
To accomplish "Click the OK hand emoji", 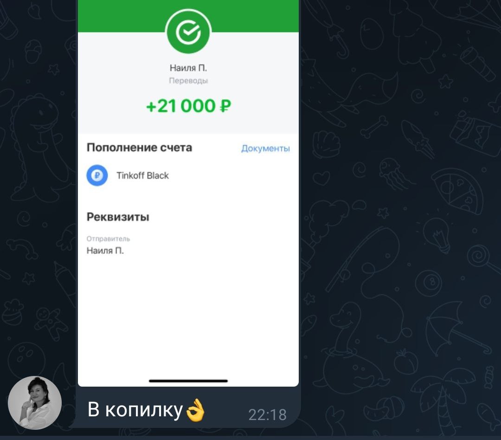I will [x=195, y=410].
